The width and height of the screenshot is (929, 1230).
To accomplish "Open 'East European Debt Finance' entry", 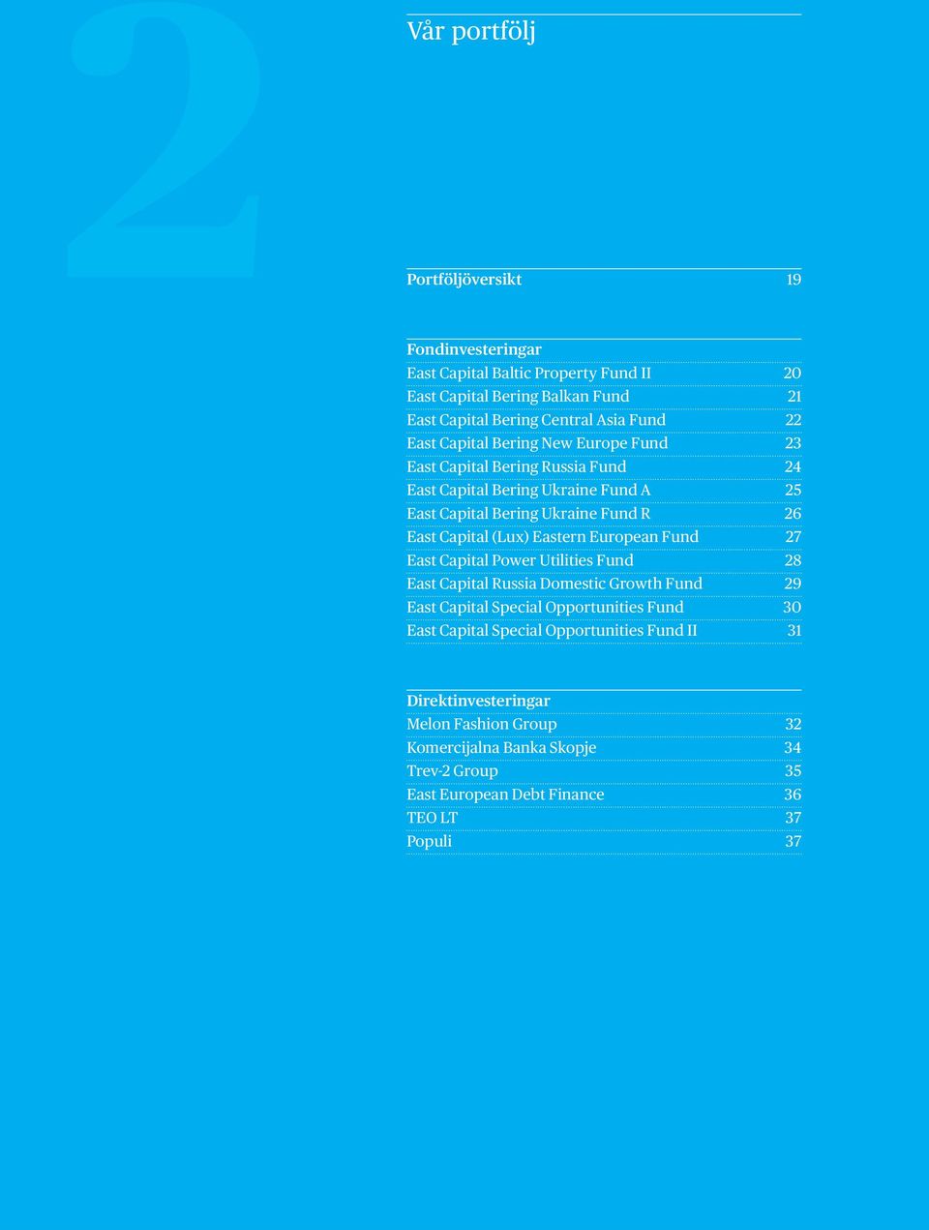I will click(505, 795).
